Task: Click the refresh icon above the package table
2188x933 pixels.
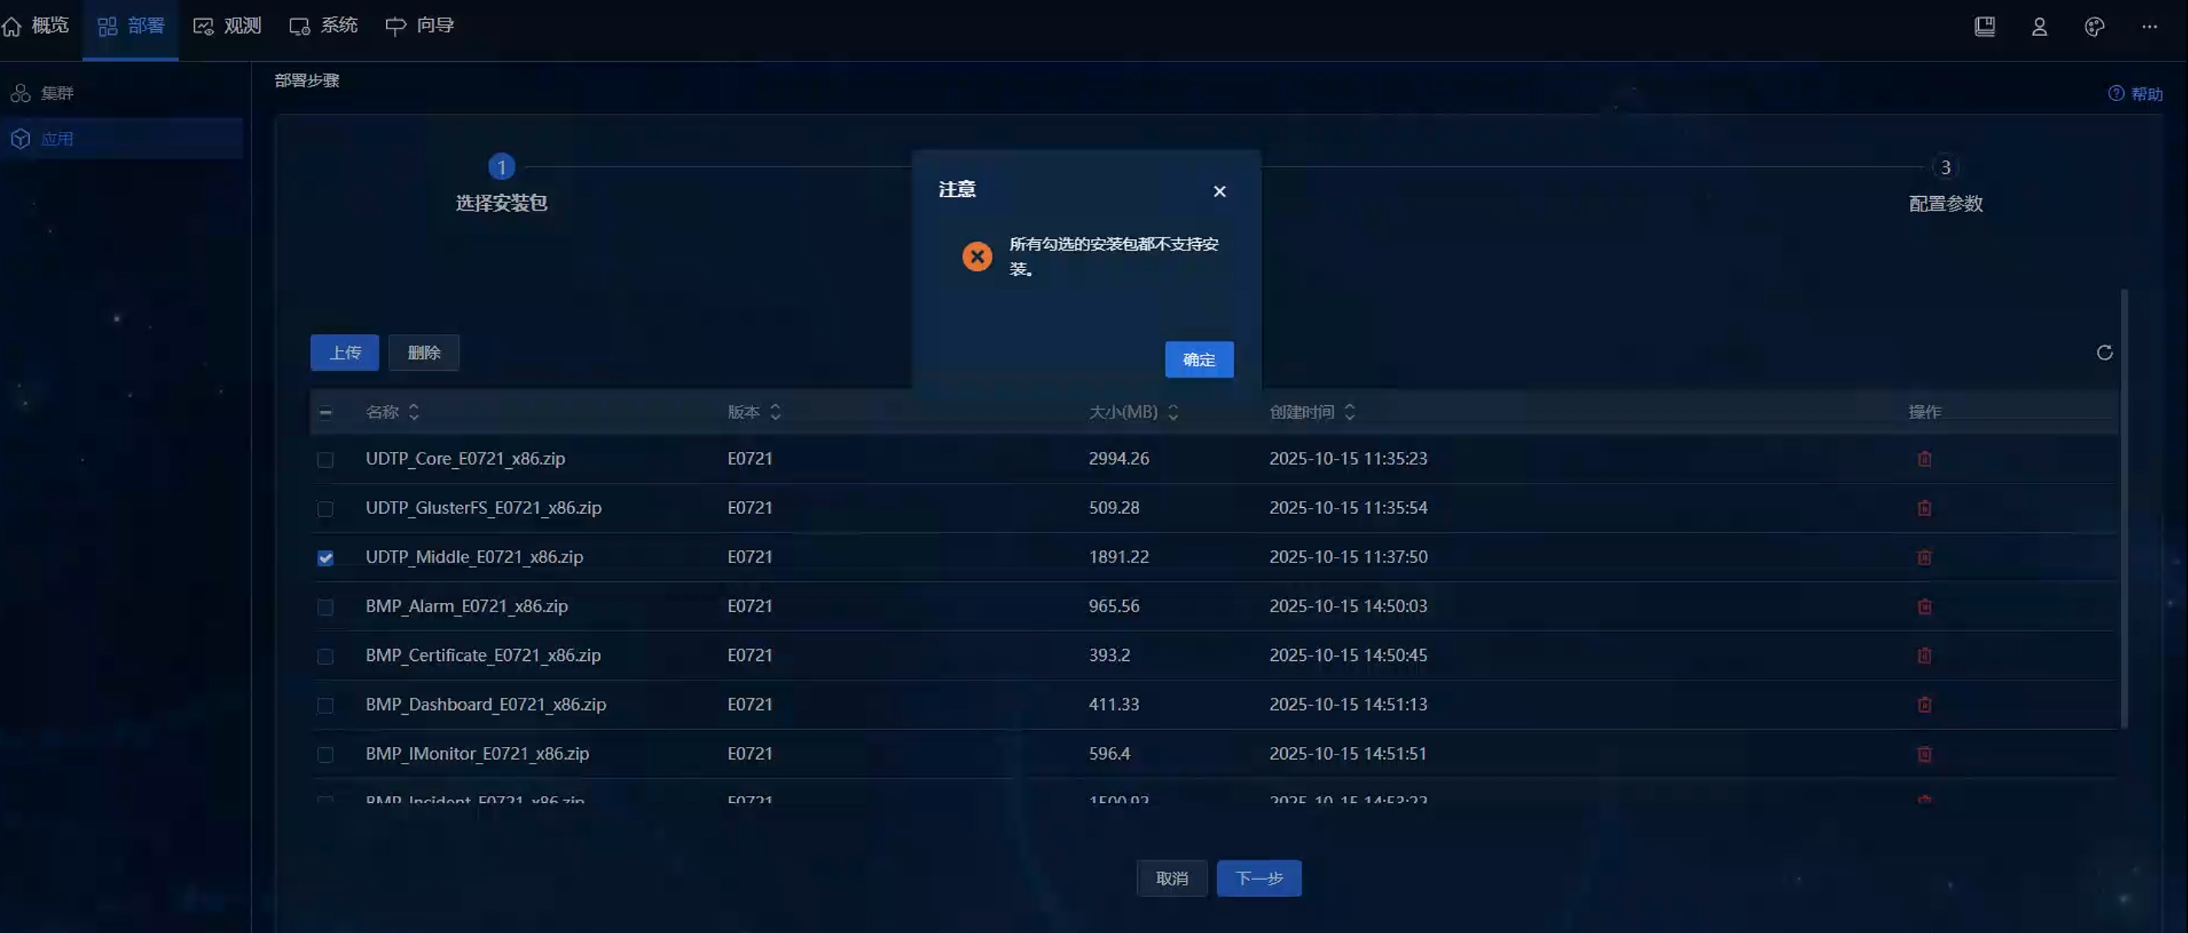Action: click(x=2104, y=352)
